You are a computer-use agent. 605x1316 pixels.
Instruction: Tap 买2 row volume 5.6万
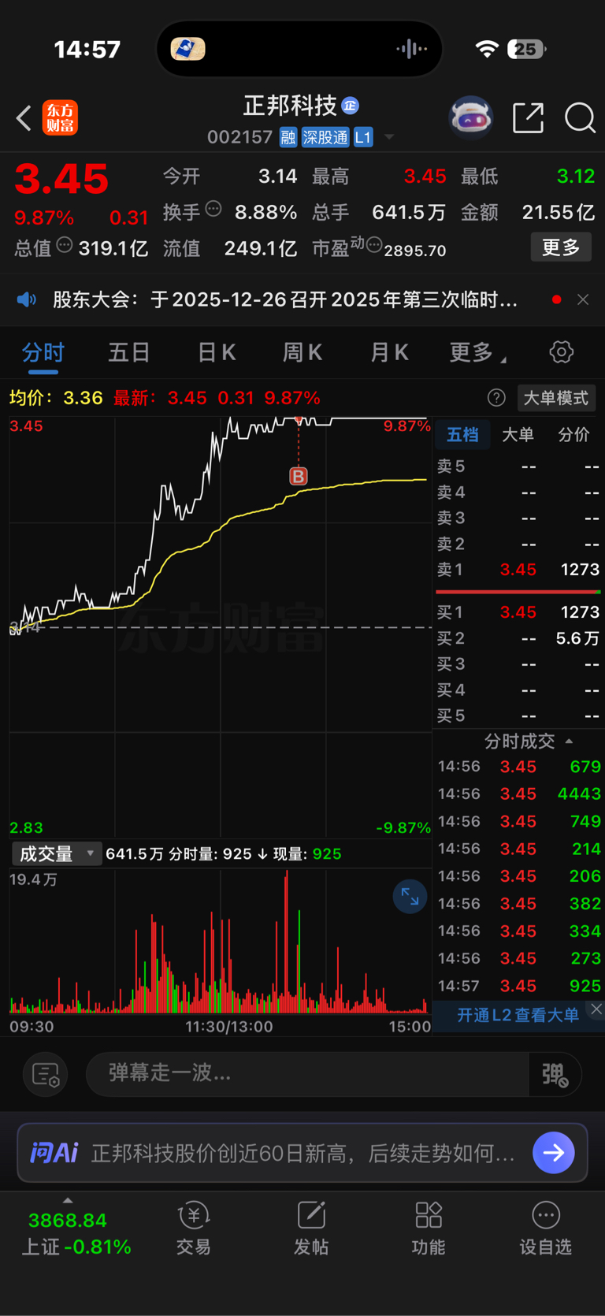[577, 638]
